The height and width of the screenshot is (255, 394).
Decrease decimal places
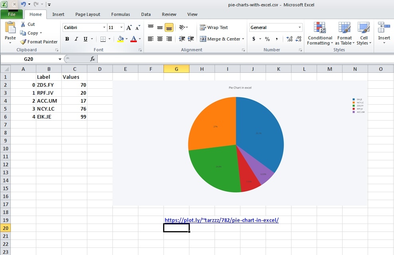(298, 39)
